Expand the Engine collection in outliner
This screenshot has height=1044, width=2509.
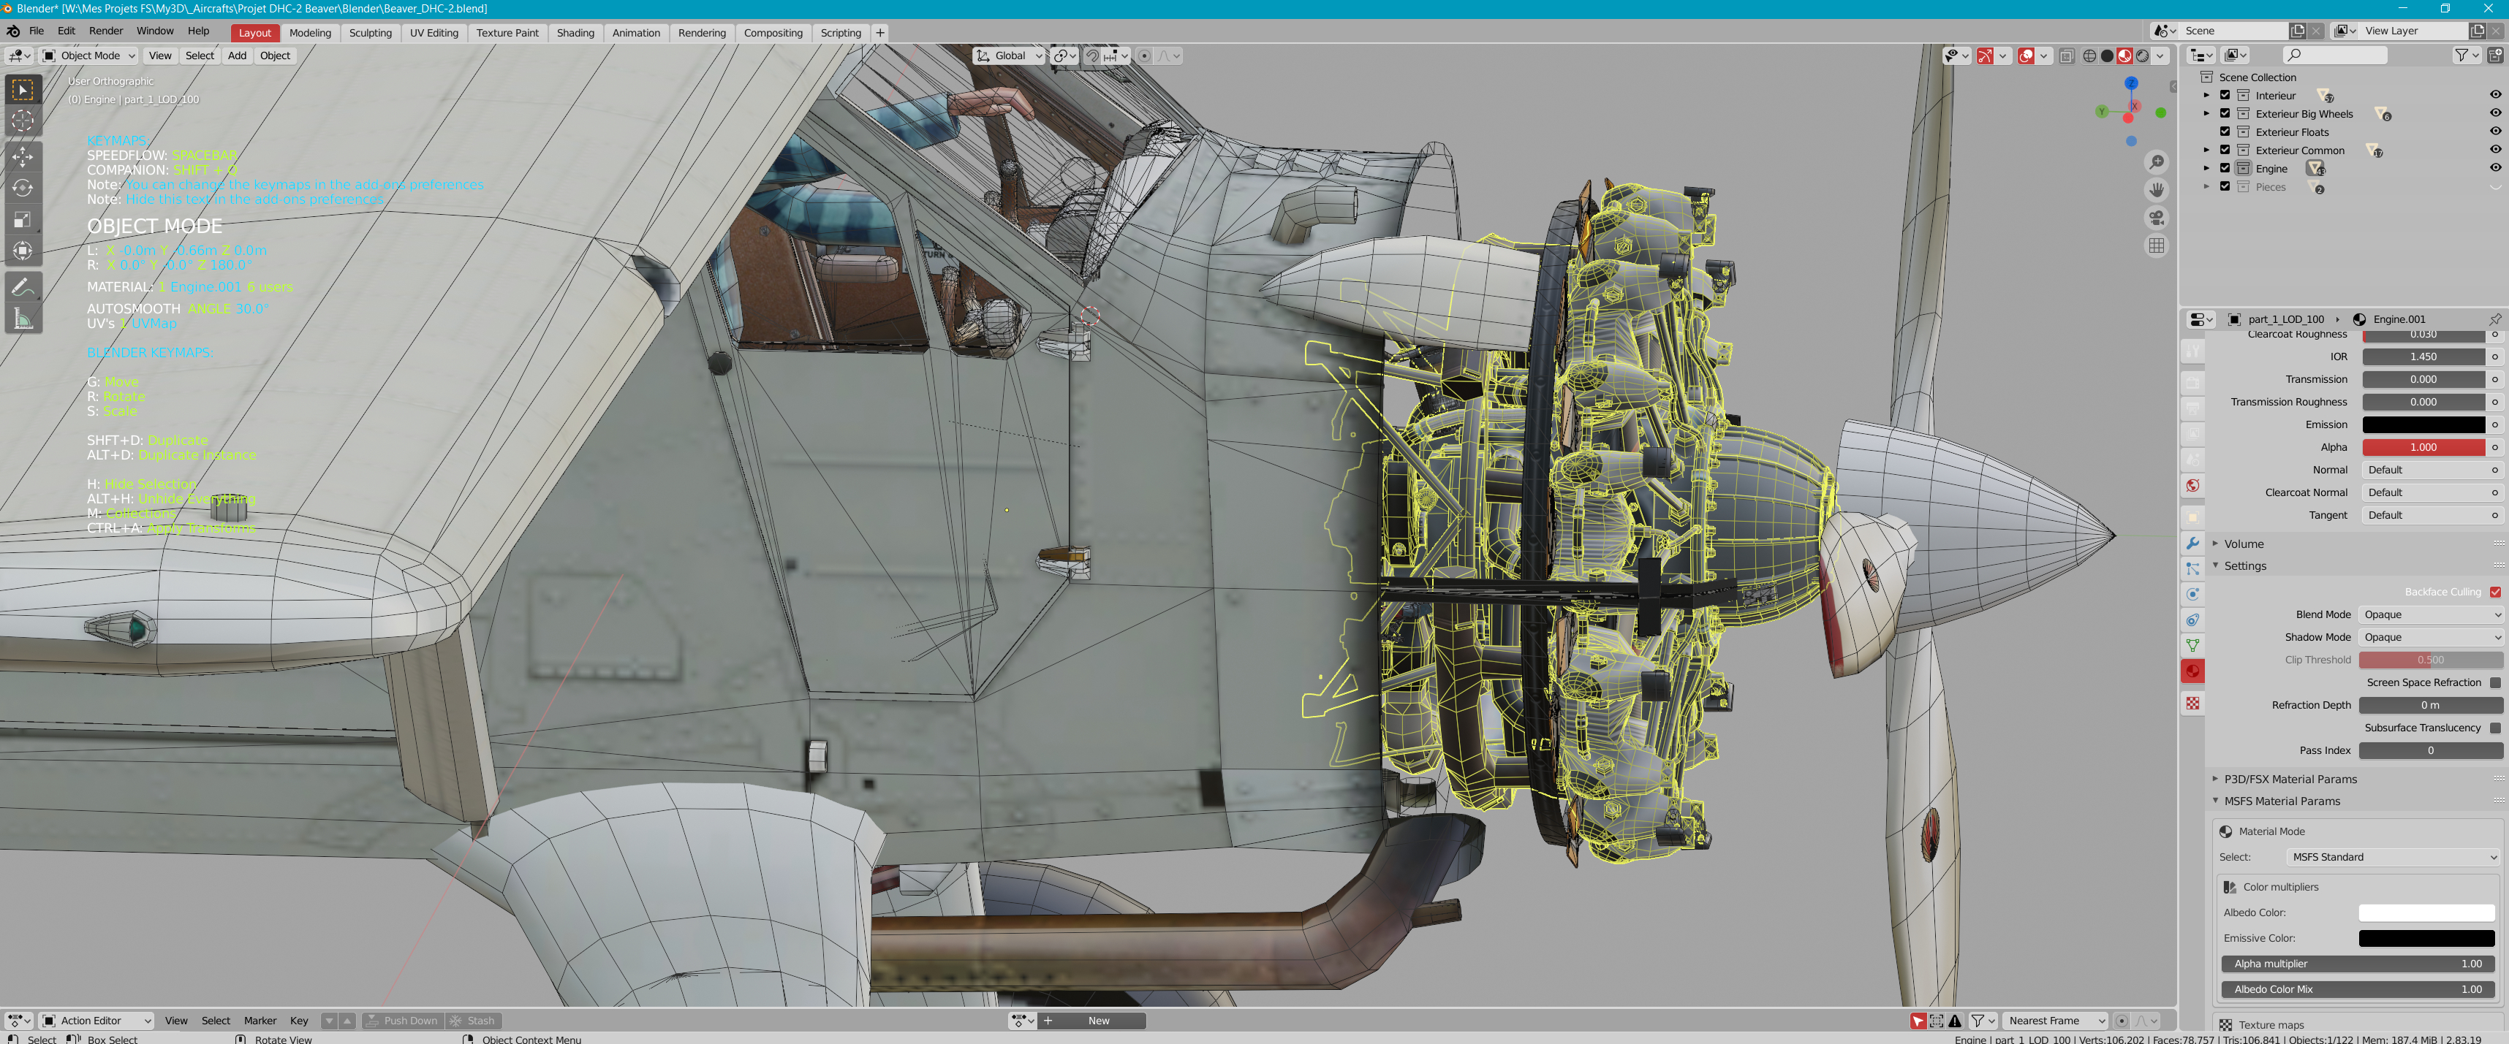pyautogui.click(x=2207, y=168)
